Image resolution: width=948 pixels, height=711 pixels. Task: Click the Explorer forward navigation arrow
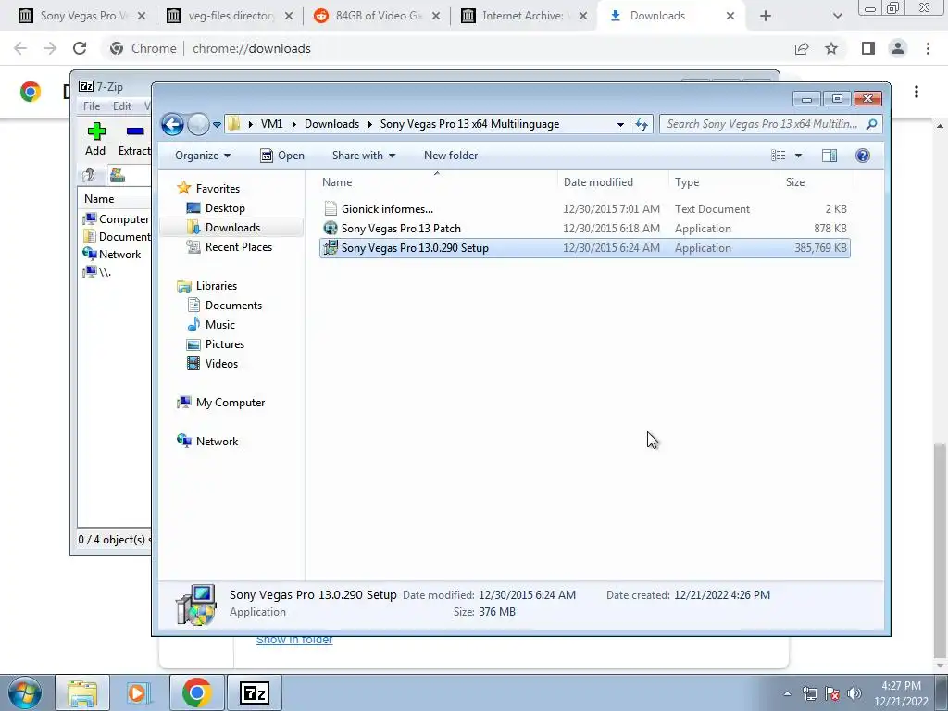point(198,125)
